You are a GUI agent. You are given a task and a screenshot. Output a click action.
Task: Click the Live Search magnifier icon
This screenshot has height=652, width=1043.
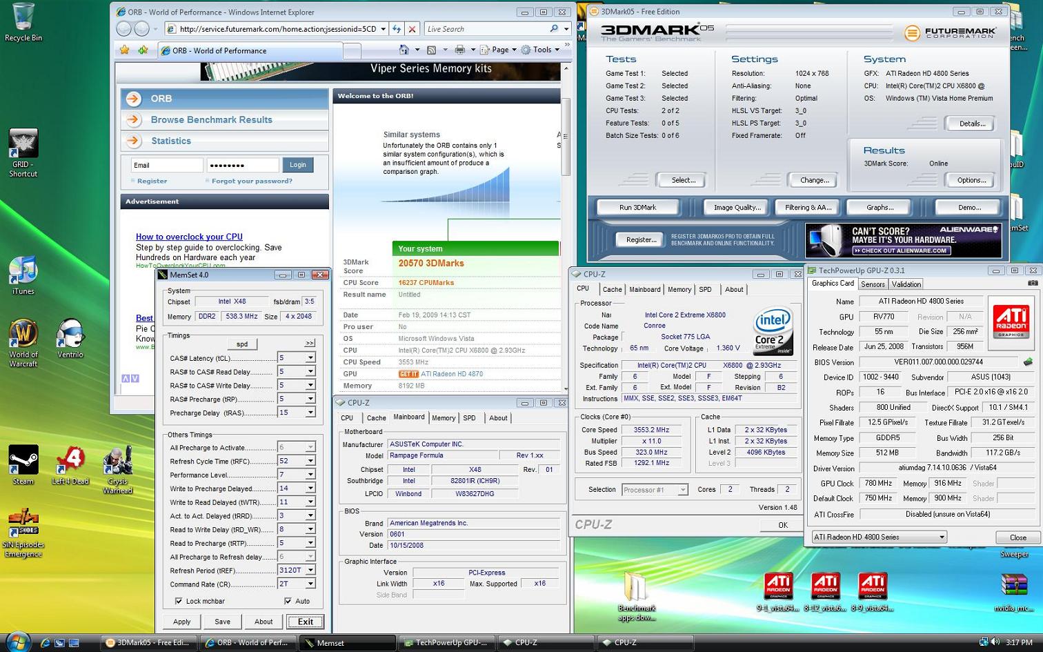coord(554,29)
